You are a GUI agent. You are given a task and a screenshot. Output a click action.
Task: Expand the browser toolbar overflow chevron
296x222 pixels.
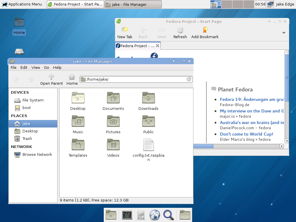(x=284, y=33)
